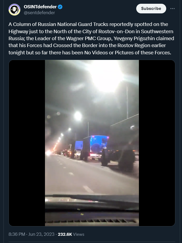Click the blue verified checkmark badge

pos(60,7)
